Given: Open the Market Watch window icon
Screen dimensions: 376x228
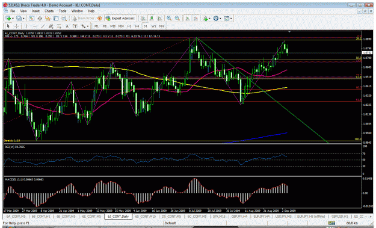Looking at the screenshot, I should coord(31,19).
